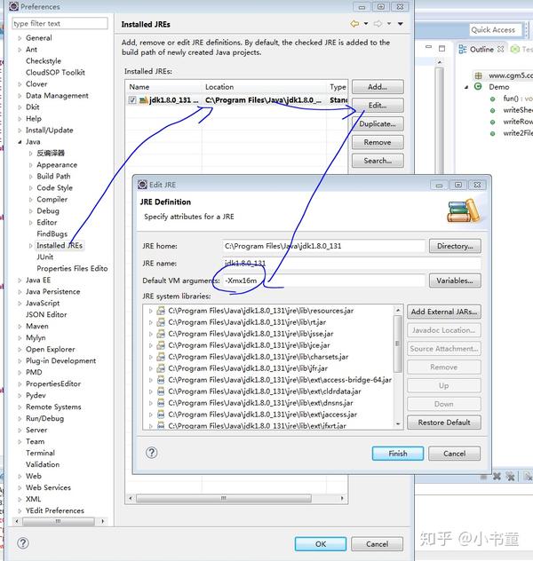Collapse the Java preferences node
The image size is (533, 561).
point(20,142)
